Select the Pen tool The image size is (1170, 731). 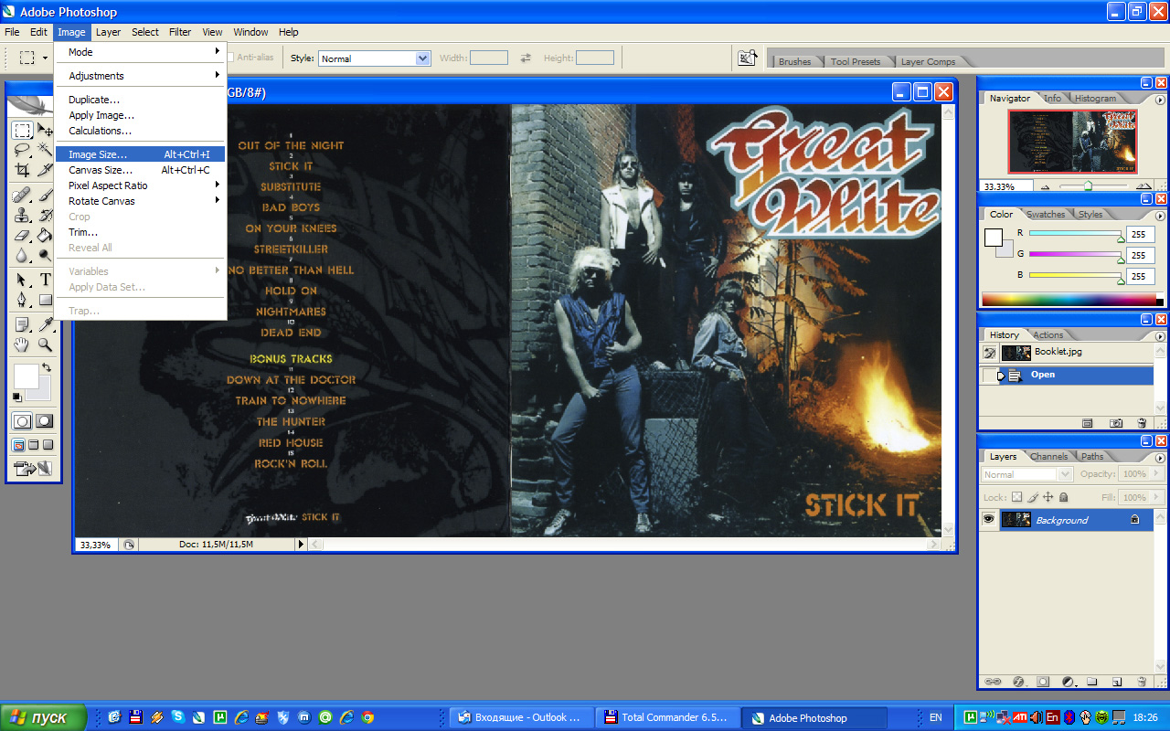tap(23, 300)
